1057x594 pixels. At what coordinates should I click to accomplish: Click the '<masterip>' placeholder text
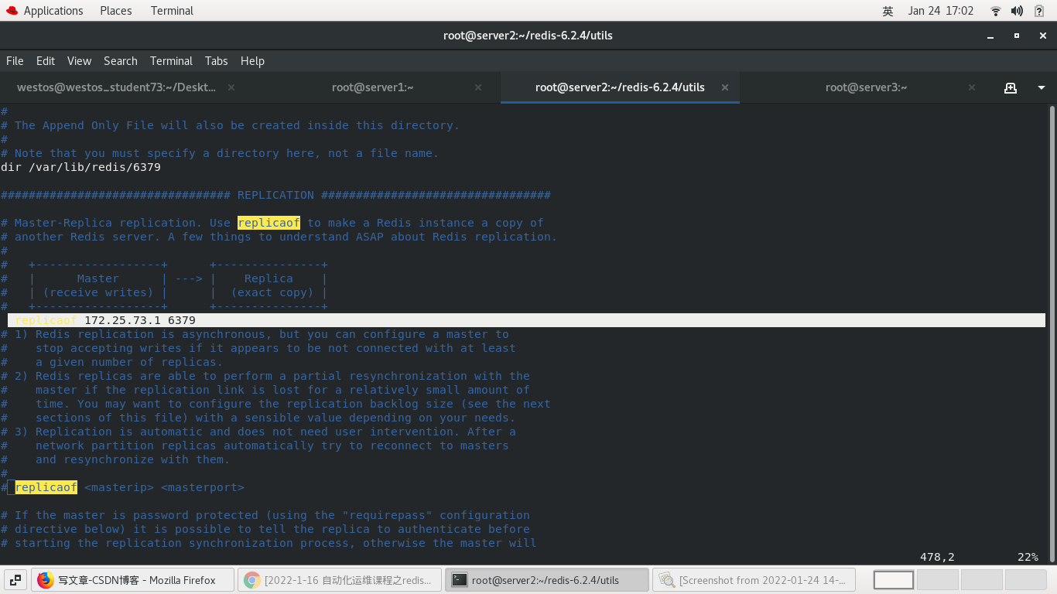(x=119, y=487)
